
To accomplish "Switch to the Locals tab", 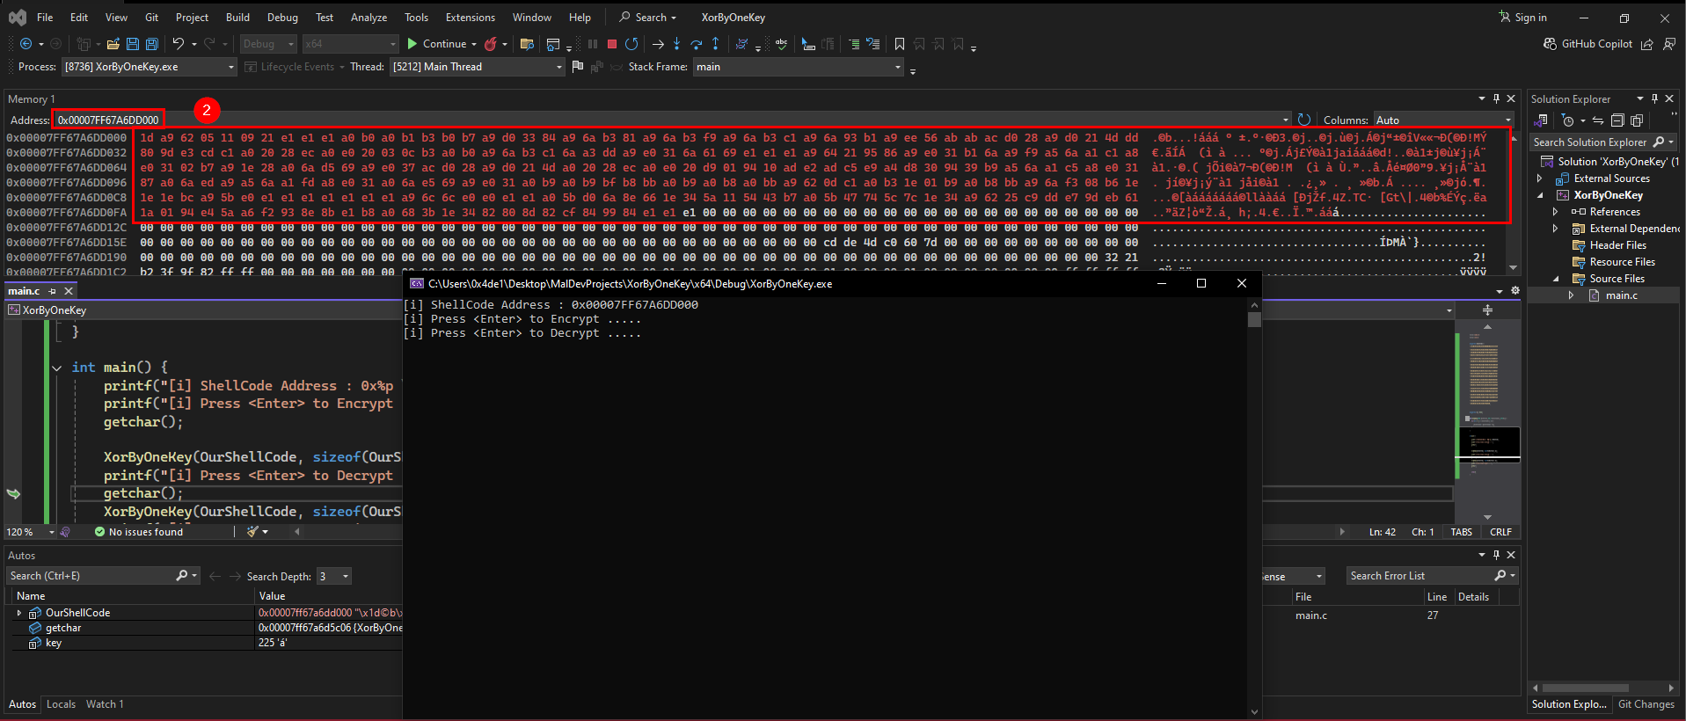I will [61, 704].
